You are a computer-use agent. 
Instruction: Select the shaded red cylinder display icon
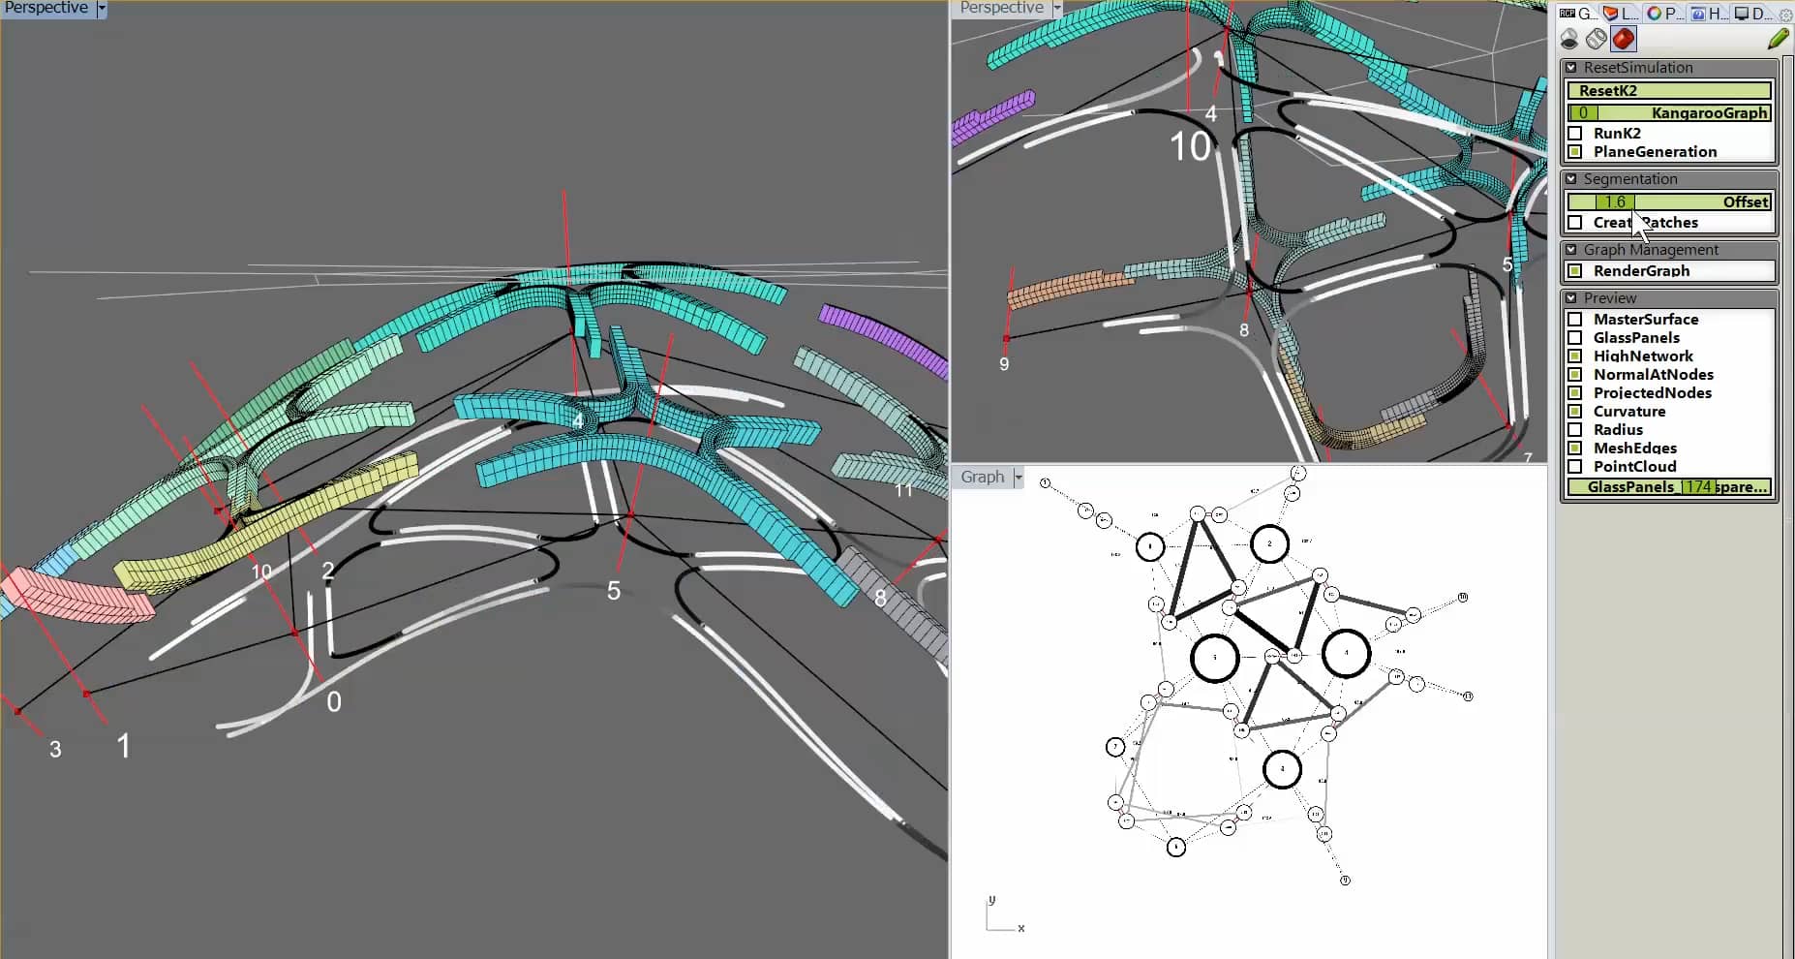point(1624,40)
